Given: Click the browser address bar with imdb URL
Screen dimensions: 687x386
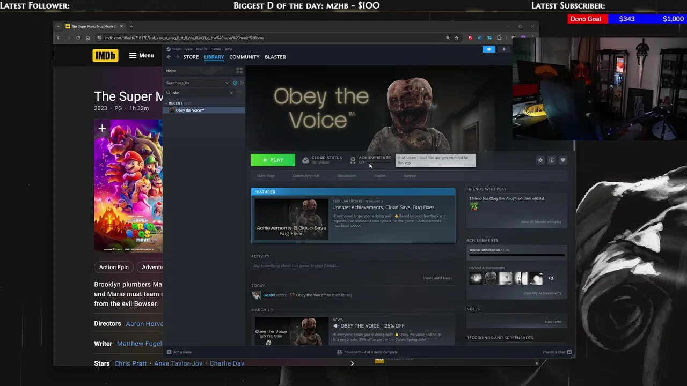Looking at the screenshot, I should (x=271, y=38).
